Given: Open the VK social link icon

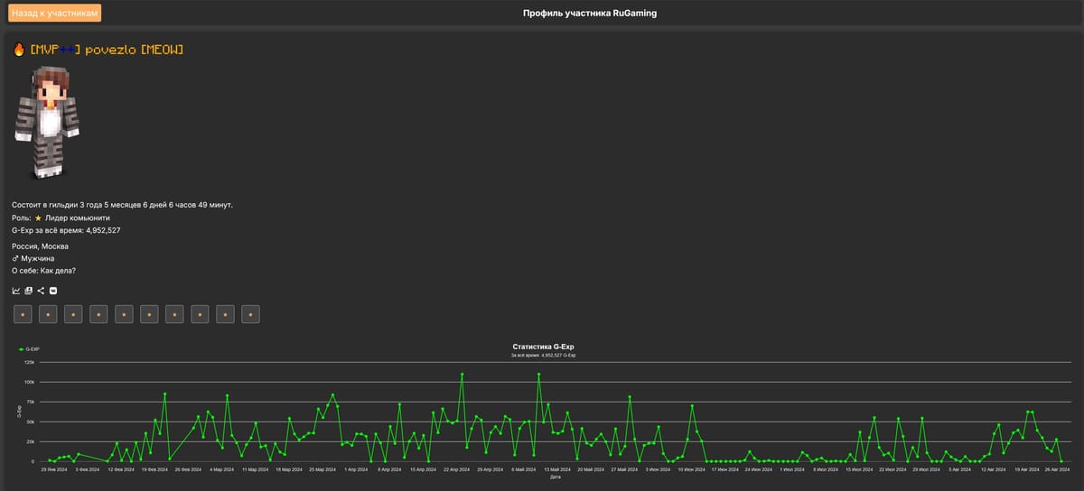Looking at the screenshot, I should point(53,291).
